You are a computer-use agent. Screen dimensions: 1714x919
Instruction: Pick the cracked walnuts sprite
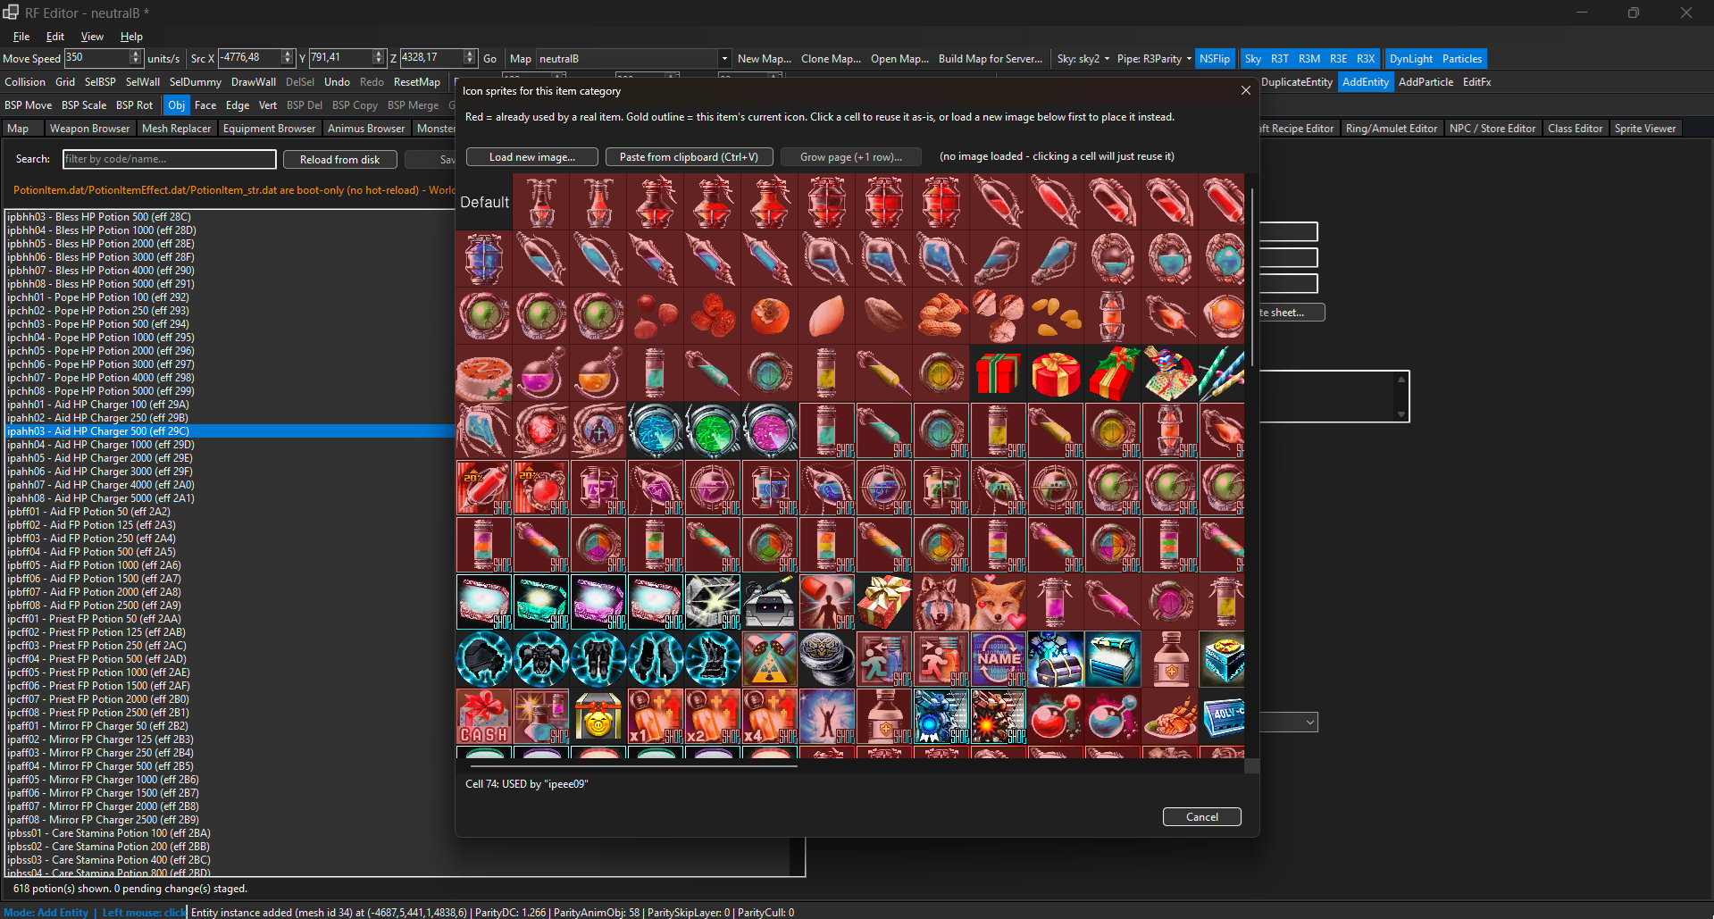pos(999,316)
